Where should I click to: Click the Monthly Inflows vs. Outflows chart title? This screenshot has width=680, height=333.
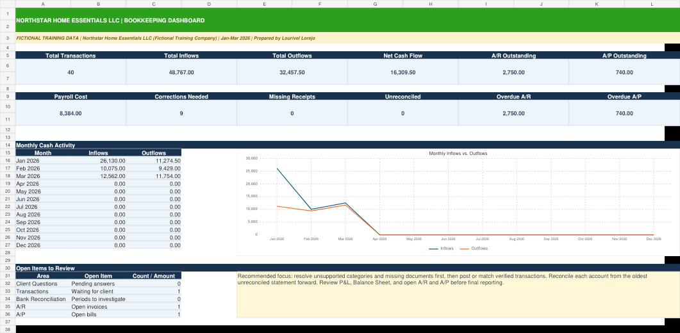coord(458,154)
